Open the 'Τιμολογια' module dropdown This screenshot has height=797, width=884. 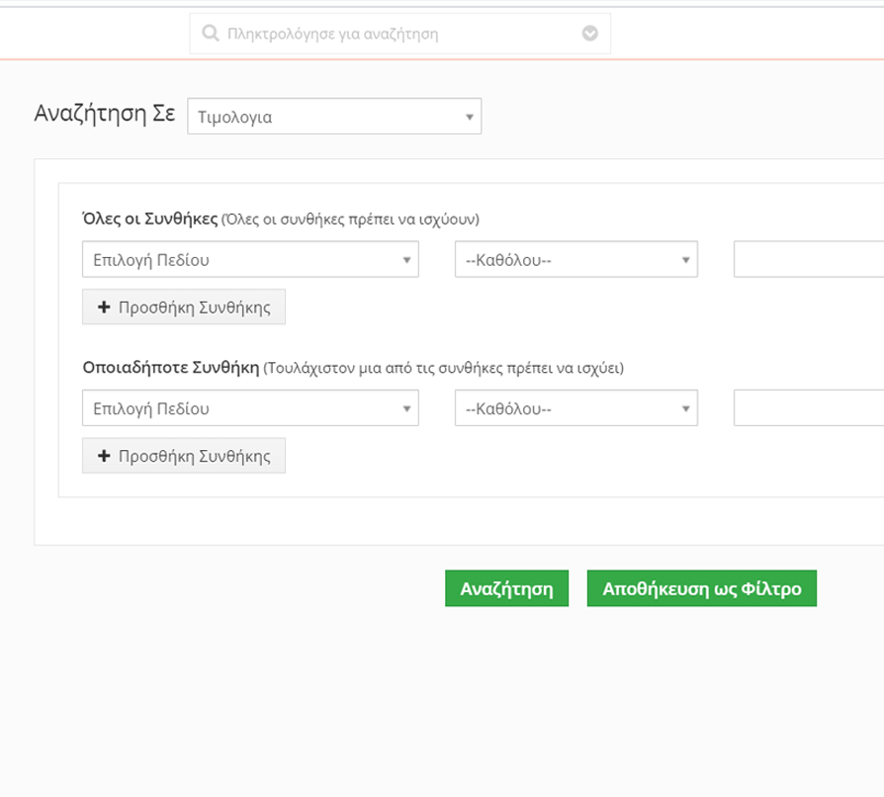point(334,116)
